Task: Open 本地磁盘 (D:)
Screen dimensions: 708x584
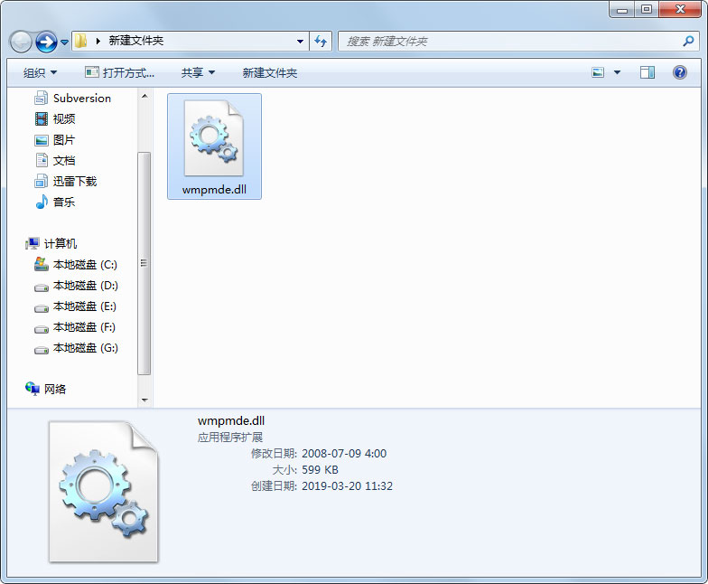Action: pyautogui.click(x=85, y=286)
